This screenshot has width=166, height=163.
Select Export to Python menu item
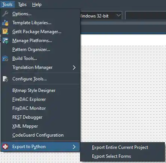(x=40, y=147)
